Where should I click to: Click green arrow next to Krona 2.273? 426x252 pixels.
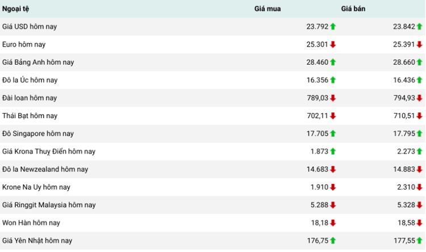pos(420,152)
